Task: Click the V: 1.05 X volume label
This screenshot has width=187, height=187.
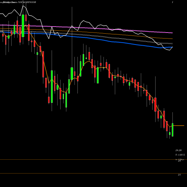Action: (x=180, y=155)
